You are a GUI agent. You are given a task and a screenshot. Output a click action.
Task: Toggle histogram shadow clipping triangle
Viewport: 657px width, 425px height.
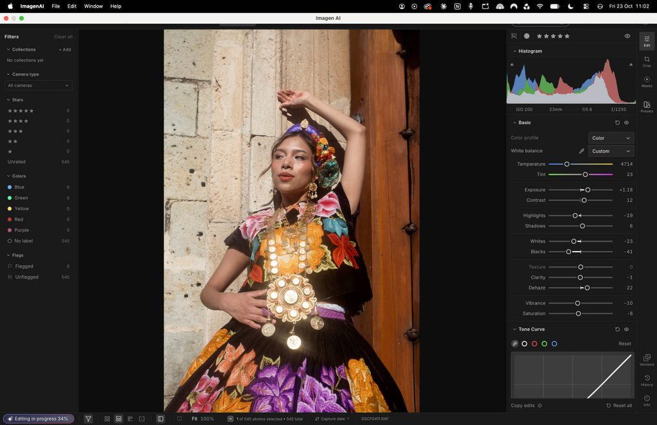point(511,65)
